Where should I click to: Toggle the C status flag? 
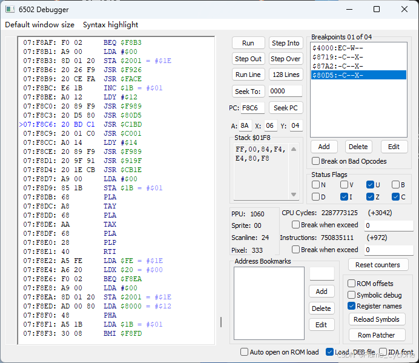coord(395,197)
